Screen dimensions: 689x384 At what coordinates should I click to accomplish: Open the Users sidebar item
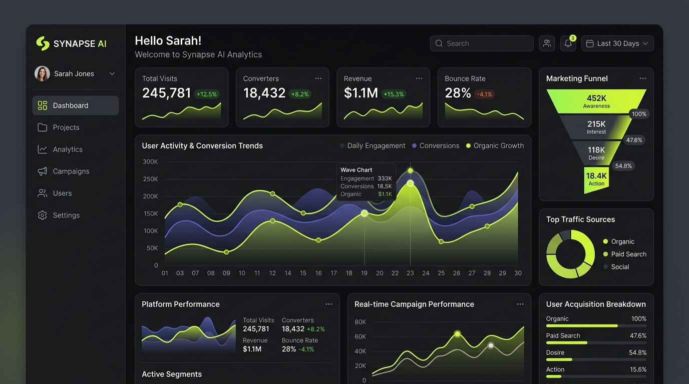click(75, 193)
